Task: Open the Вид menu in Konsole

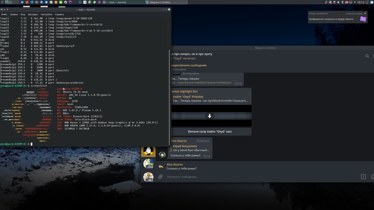Action: (x=23, y=14)
